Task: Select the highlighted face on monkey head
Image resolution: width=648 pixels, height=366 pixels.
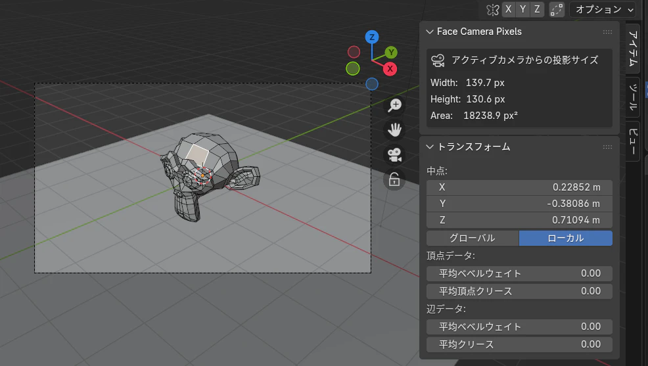Action: (x=198, y=155)
